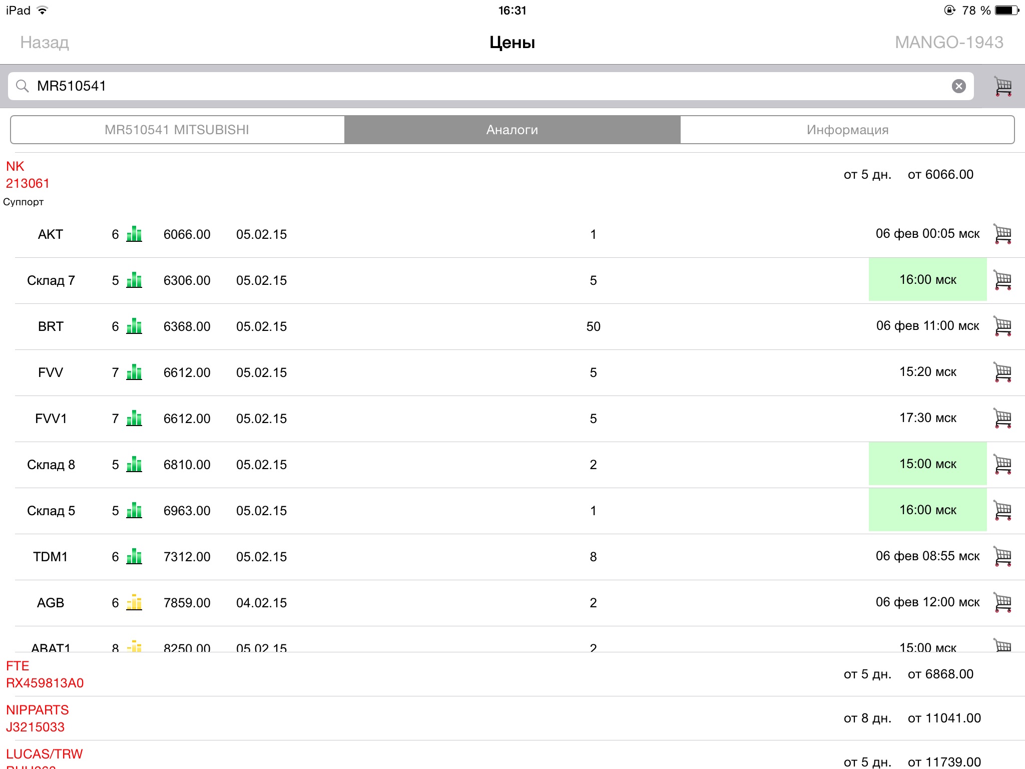The image size is (1025, 769).
Task: Select green 15:00 мск cell for Склад 8
Action: [x=927, y=464]
